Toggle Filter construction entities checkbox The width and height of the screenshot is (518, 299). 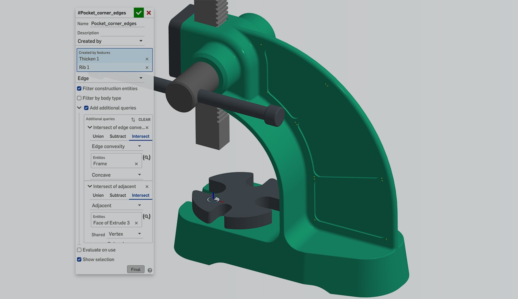(79, 88)
